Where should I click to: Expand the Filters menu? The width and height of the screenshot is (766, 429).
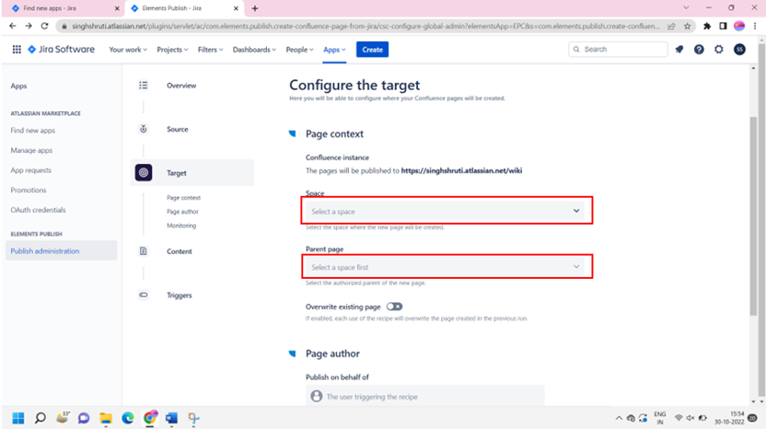[210, 50]
